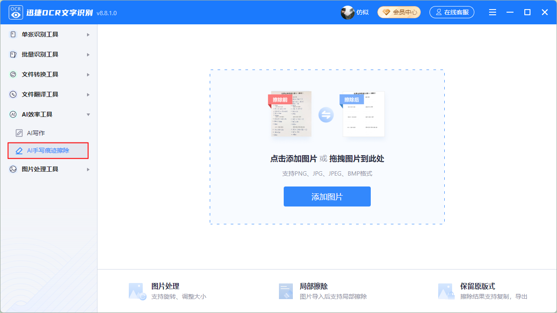Expand 文件转换工具 arrow
The image size is (557, 313).
88,74
